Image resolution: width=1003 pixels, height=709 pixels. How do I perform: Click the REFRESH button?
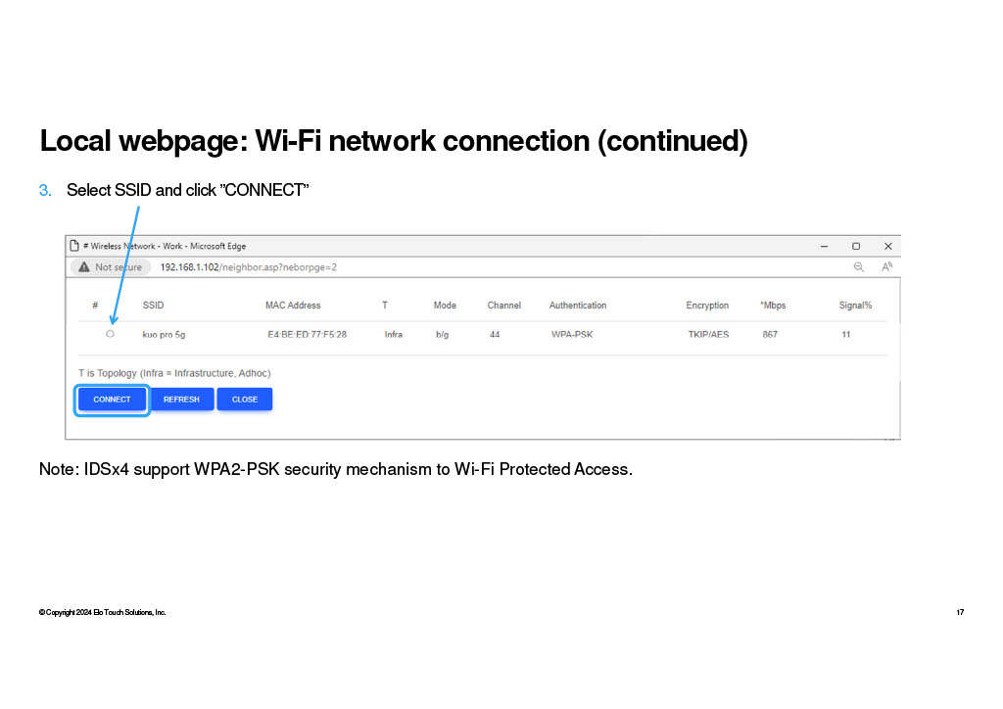[181, 400]
